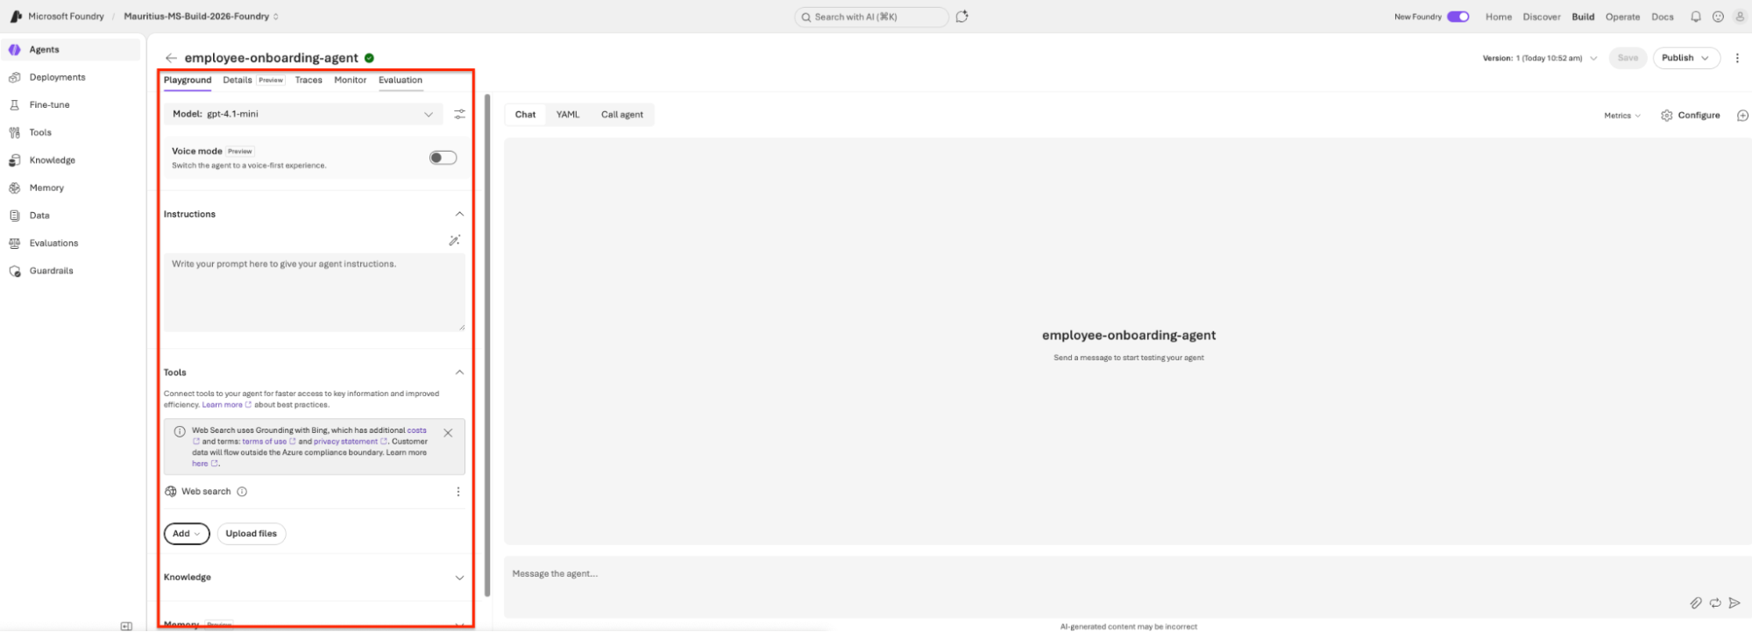This screenshot has height=632, width=1752.
Task: Click the left panel vertical scrollbar
Action: tap(486, 344)
